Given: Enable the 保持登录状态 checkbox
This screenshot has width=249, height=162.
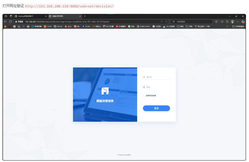Looking at the screenshot, I should (144, 96).
